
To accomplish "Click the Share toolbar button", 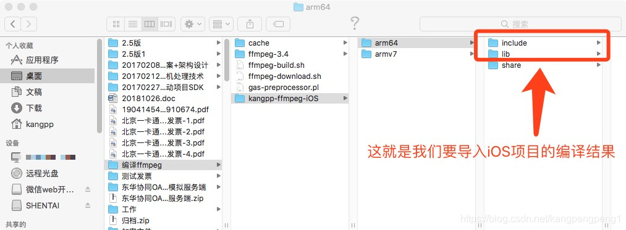I will pyautogui.click(x=250, y=24).
